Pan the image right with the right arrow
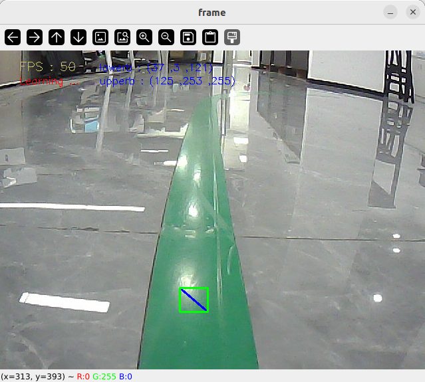 click(35, 37)
